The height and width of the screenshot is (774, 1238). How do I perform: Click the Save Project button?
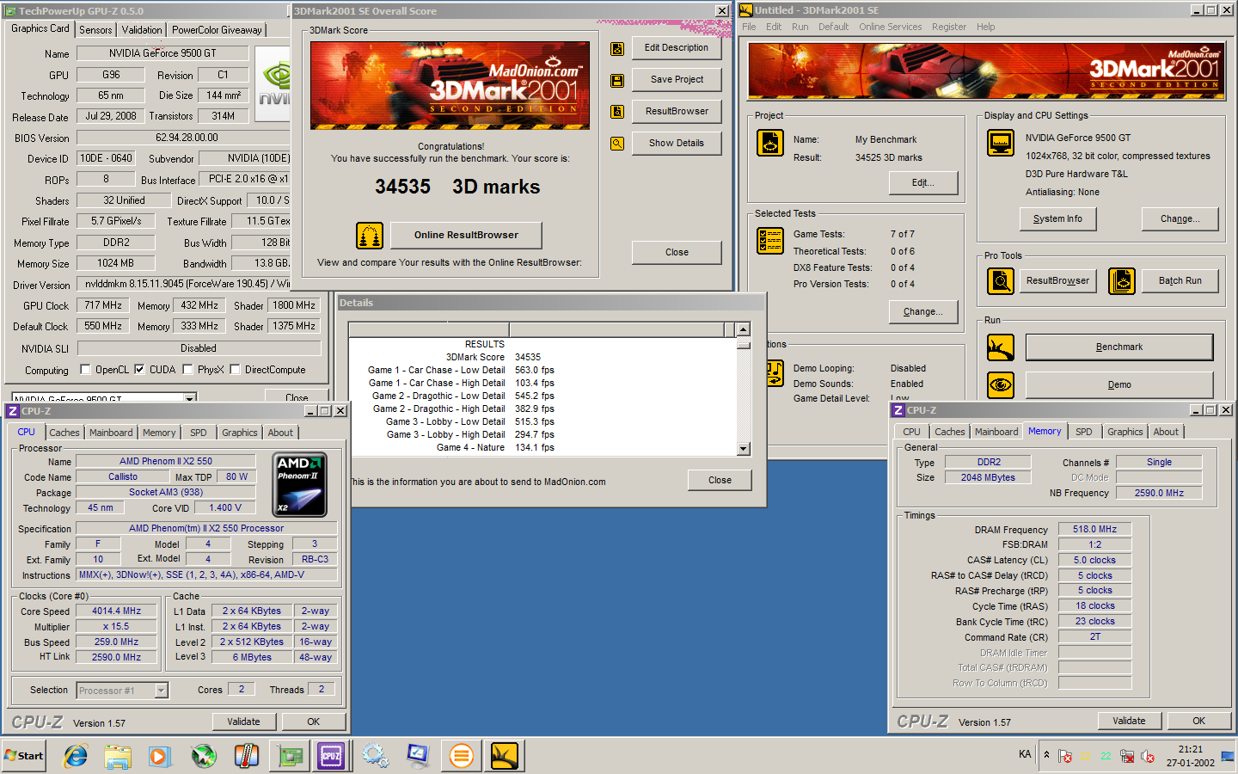pos(677,80)
